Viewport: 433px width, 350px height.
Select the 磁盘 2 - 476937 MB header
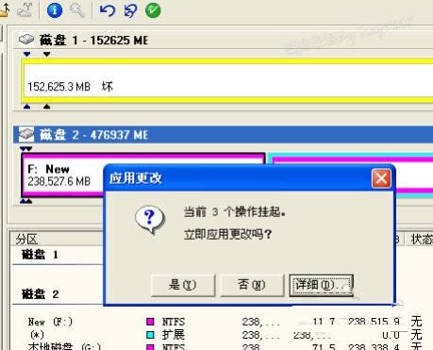(x=223, y=135)
